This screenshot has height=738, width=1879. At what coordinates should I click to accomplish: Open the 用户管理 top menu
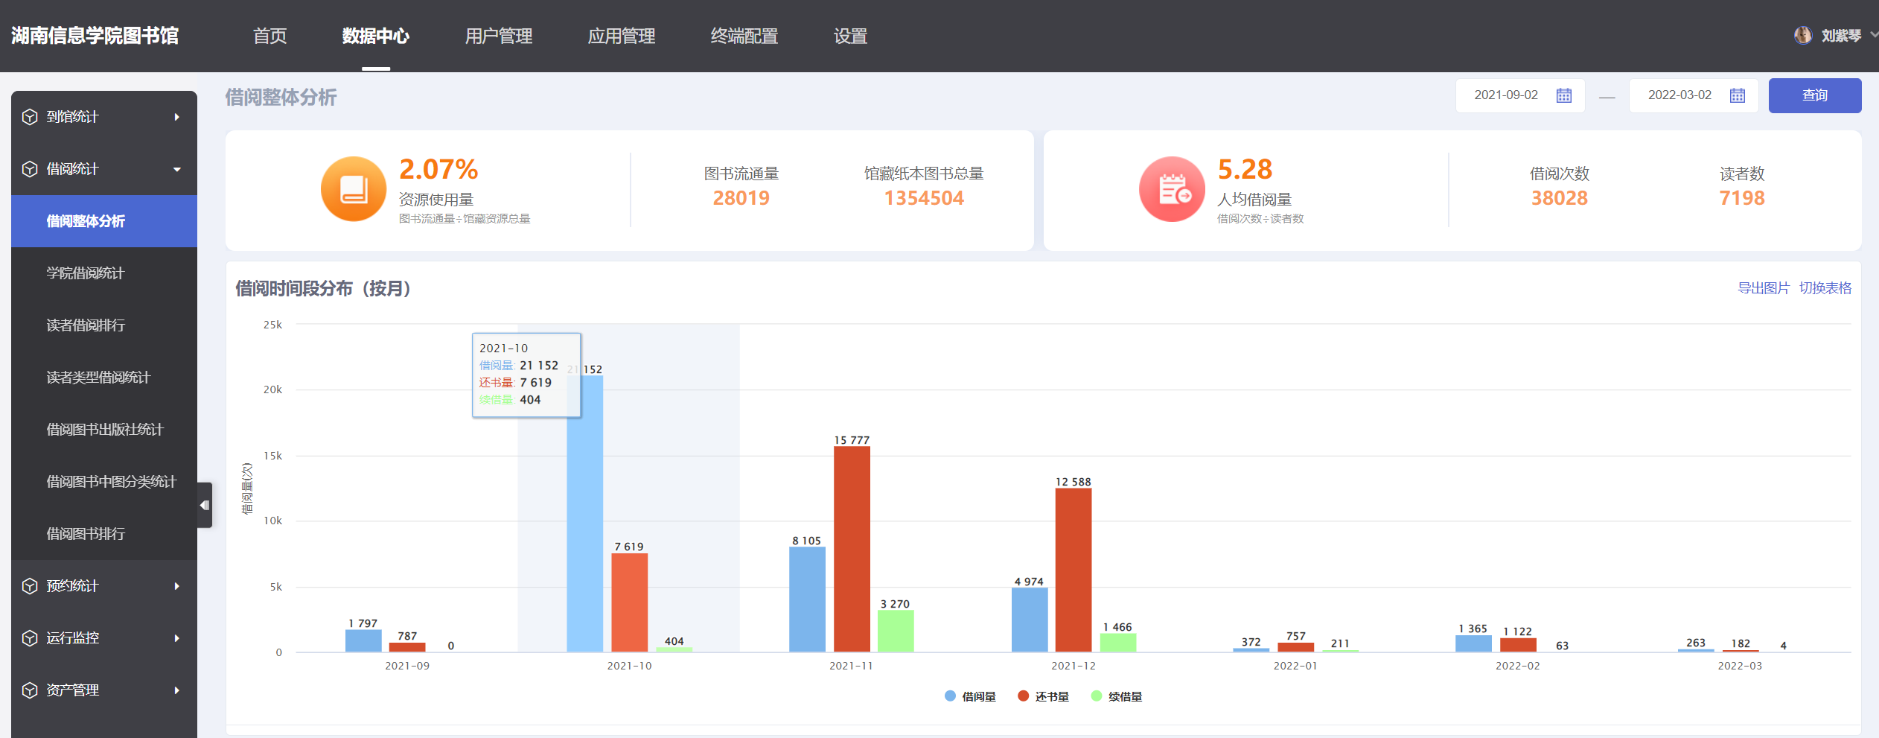498,36
